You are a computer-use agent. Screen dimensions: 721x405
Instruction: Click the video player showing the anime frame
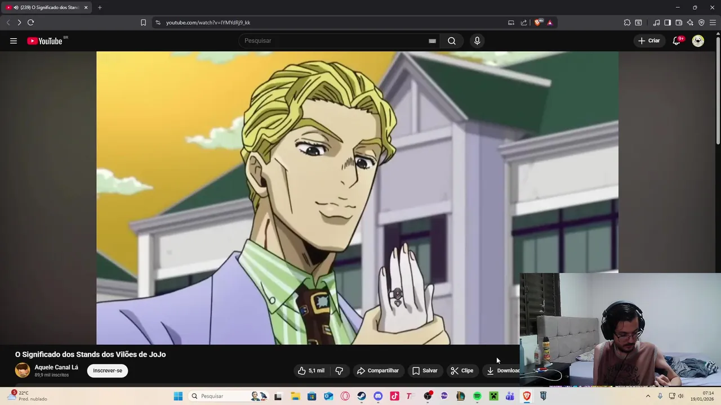(357, 198)
